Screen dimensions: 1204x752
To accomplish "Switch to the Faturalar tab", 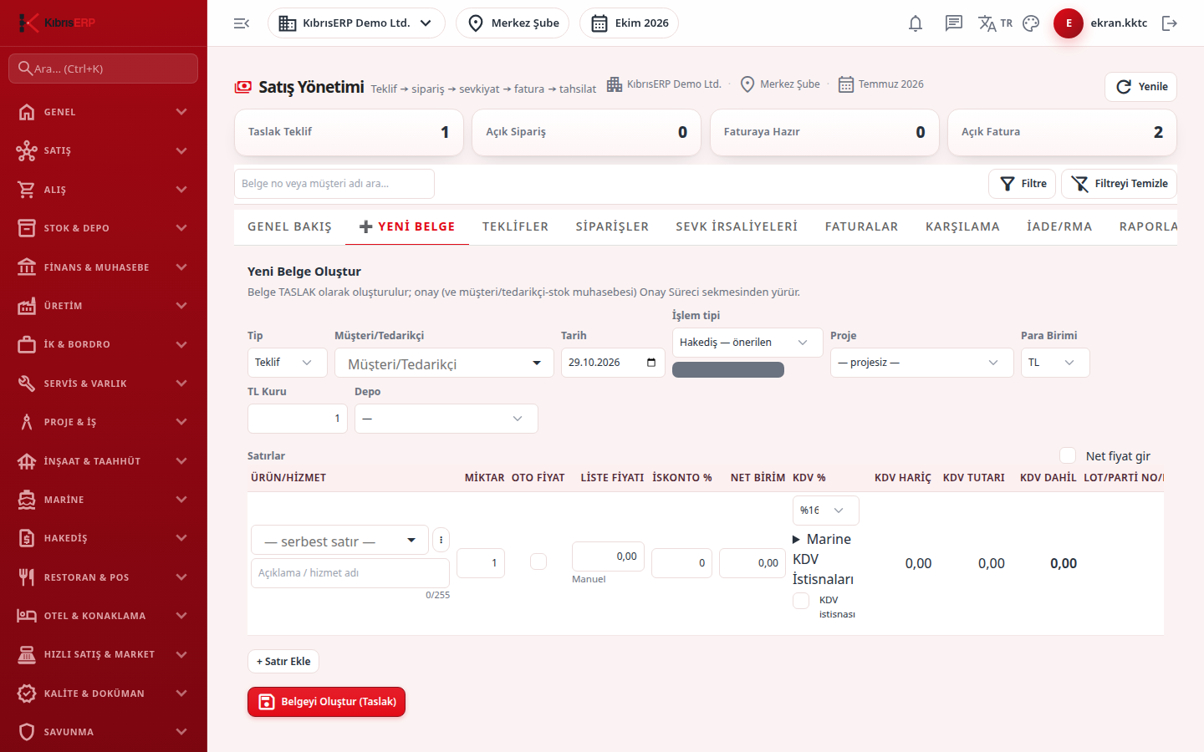I will [861, 226].
